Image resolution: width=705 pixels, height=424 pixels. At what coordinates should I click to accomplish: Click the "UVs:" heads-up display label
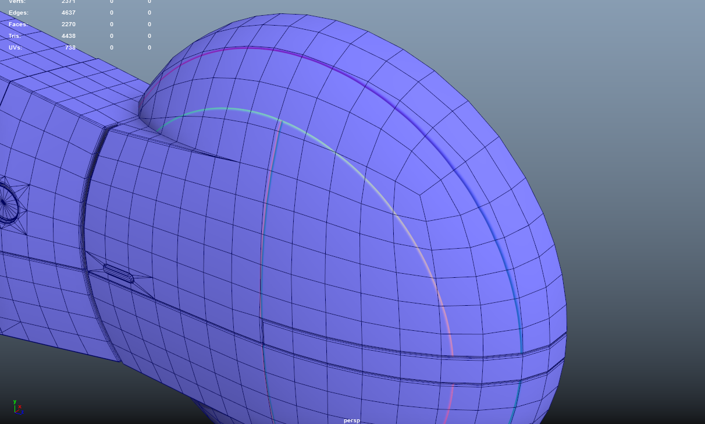tap(16, 48)
